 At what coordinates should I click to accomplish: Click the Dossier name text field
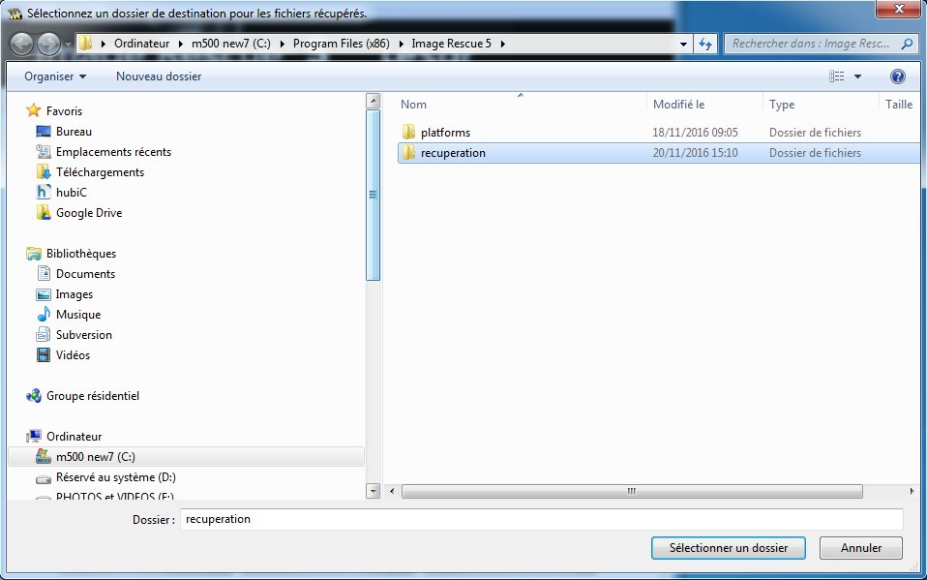point(541,520)
